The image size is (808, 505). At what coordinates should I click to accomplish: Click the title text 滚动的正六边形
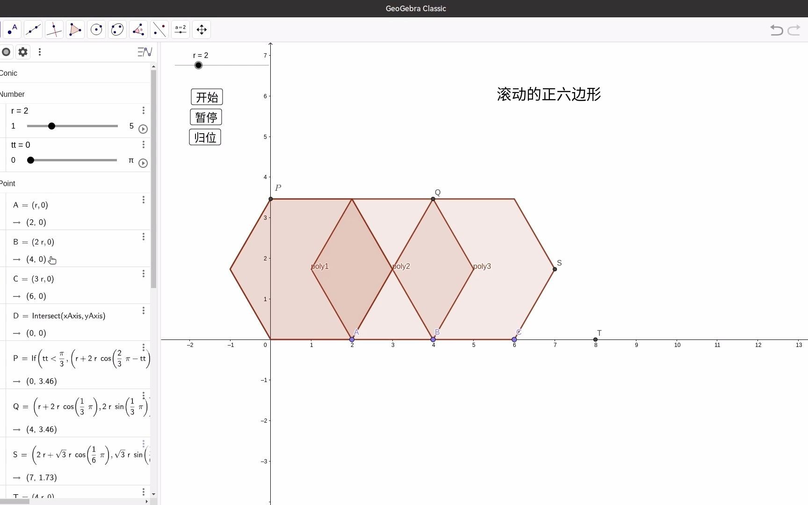click(549, 94)
